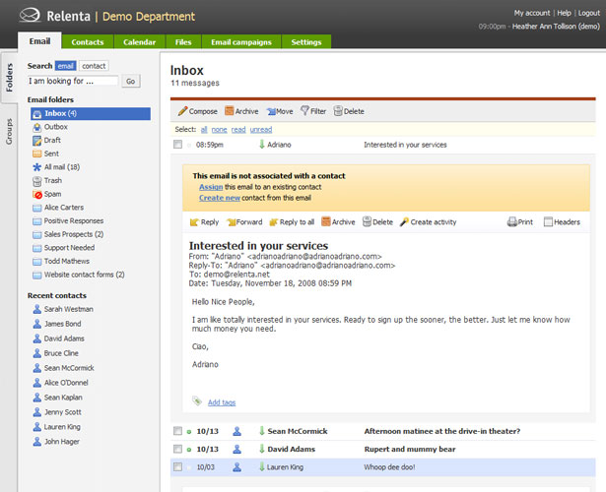Select all messages link
The image size is (606, 492).
point(204,130)
